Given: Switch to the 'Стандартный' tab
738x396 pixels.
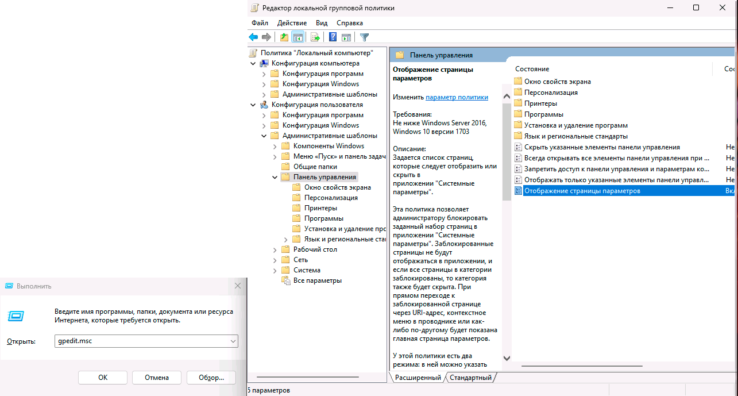Looking at the screenshot, I should tap(470, 378).
